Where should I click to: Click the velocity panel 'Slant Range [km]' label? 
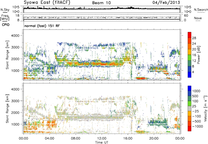7,108
